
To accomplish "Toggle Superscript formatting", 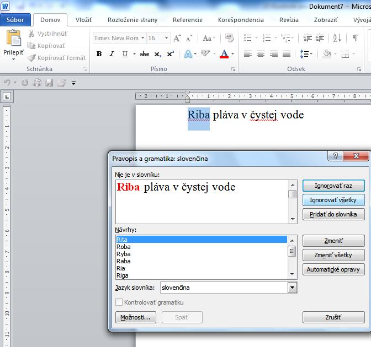I will (x=171, y=54).
